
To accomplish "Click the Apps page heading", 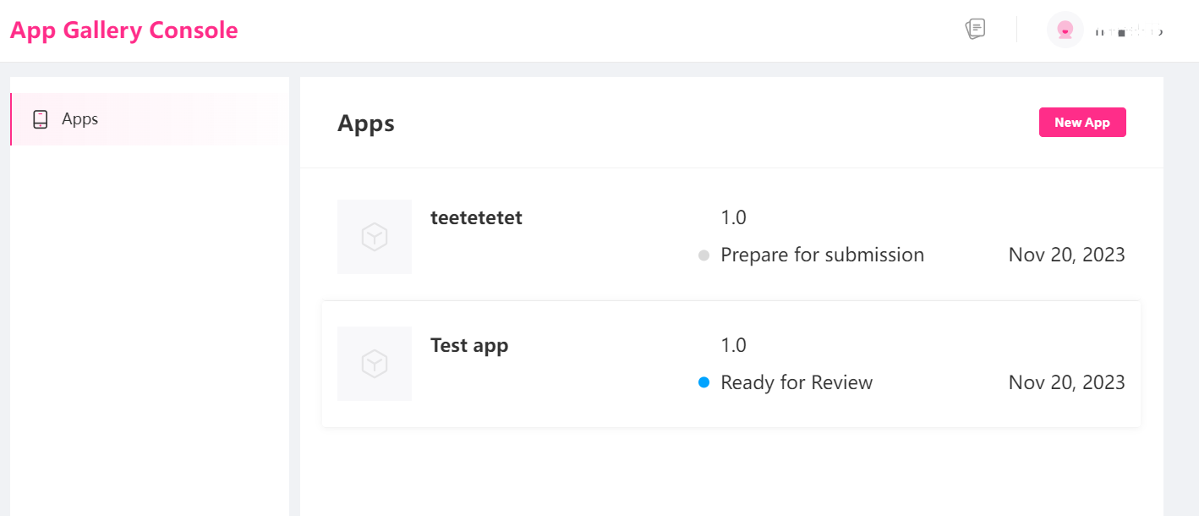I will coord(366,124).
